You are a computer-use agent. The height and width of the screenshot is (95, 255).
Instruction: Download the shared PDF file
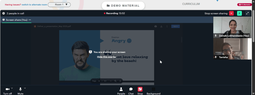161,26
